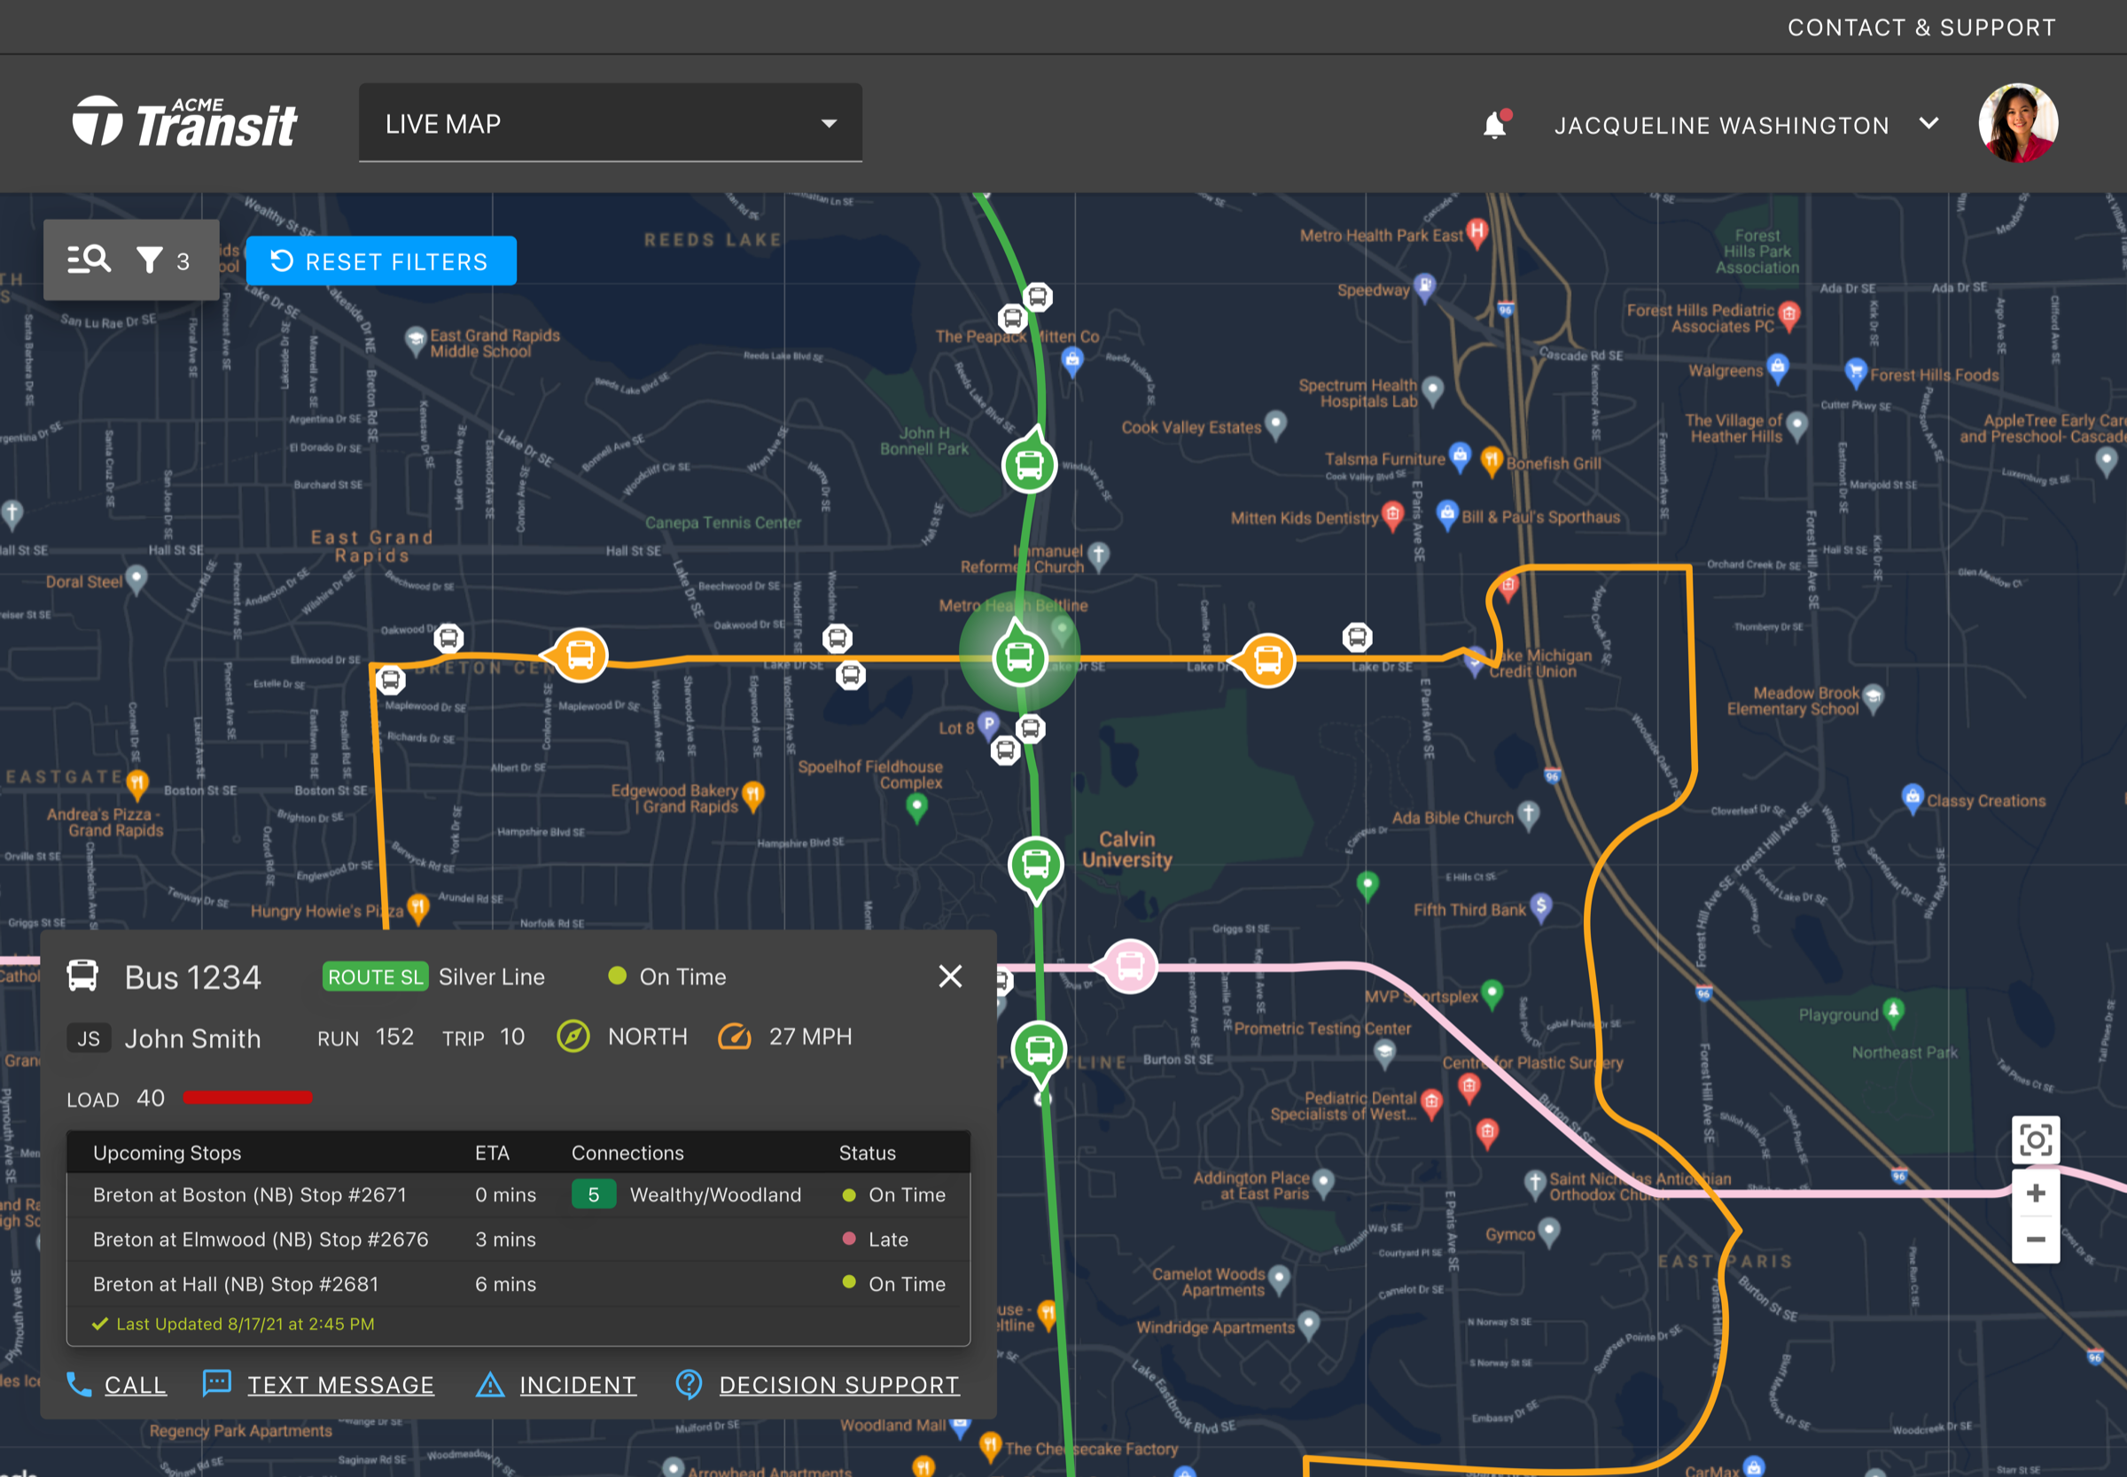Click the Classy Creations shop pin
Image resolution: width=2127 pixels, height=1477 pixels.
click(x=1913, y=798)
